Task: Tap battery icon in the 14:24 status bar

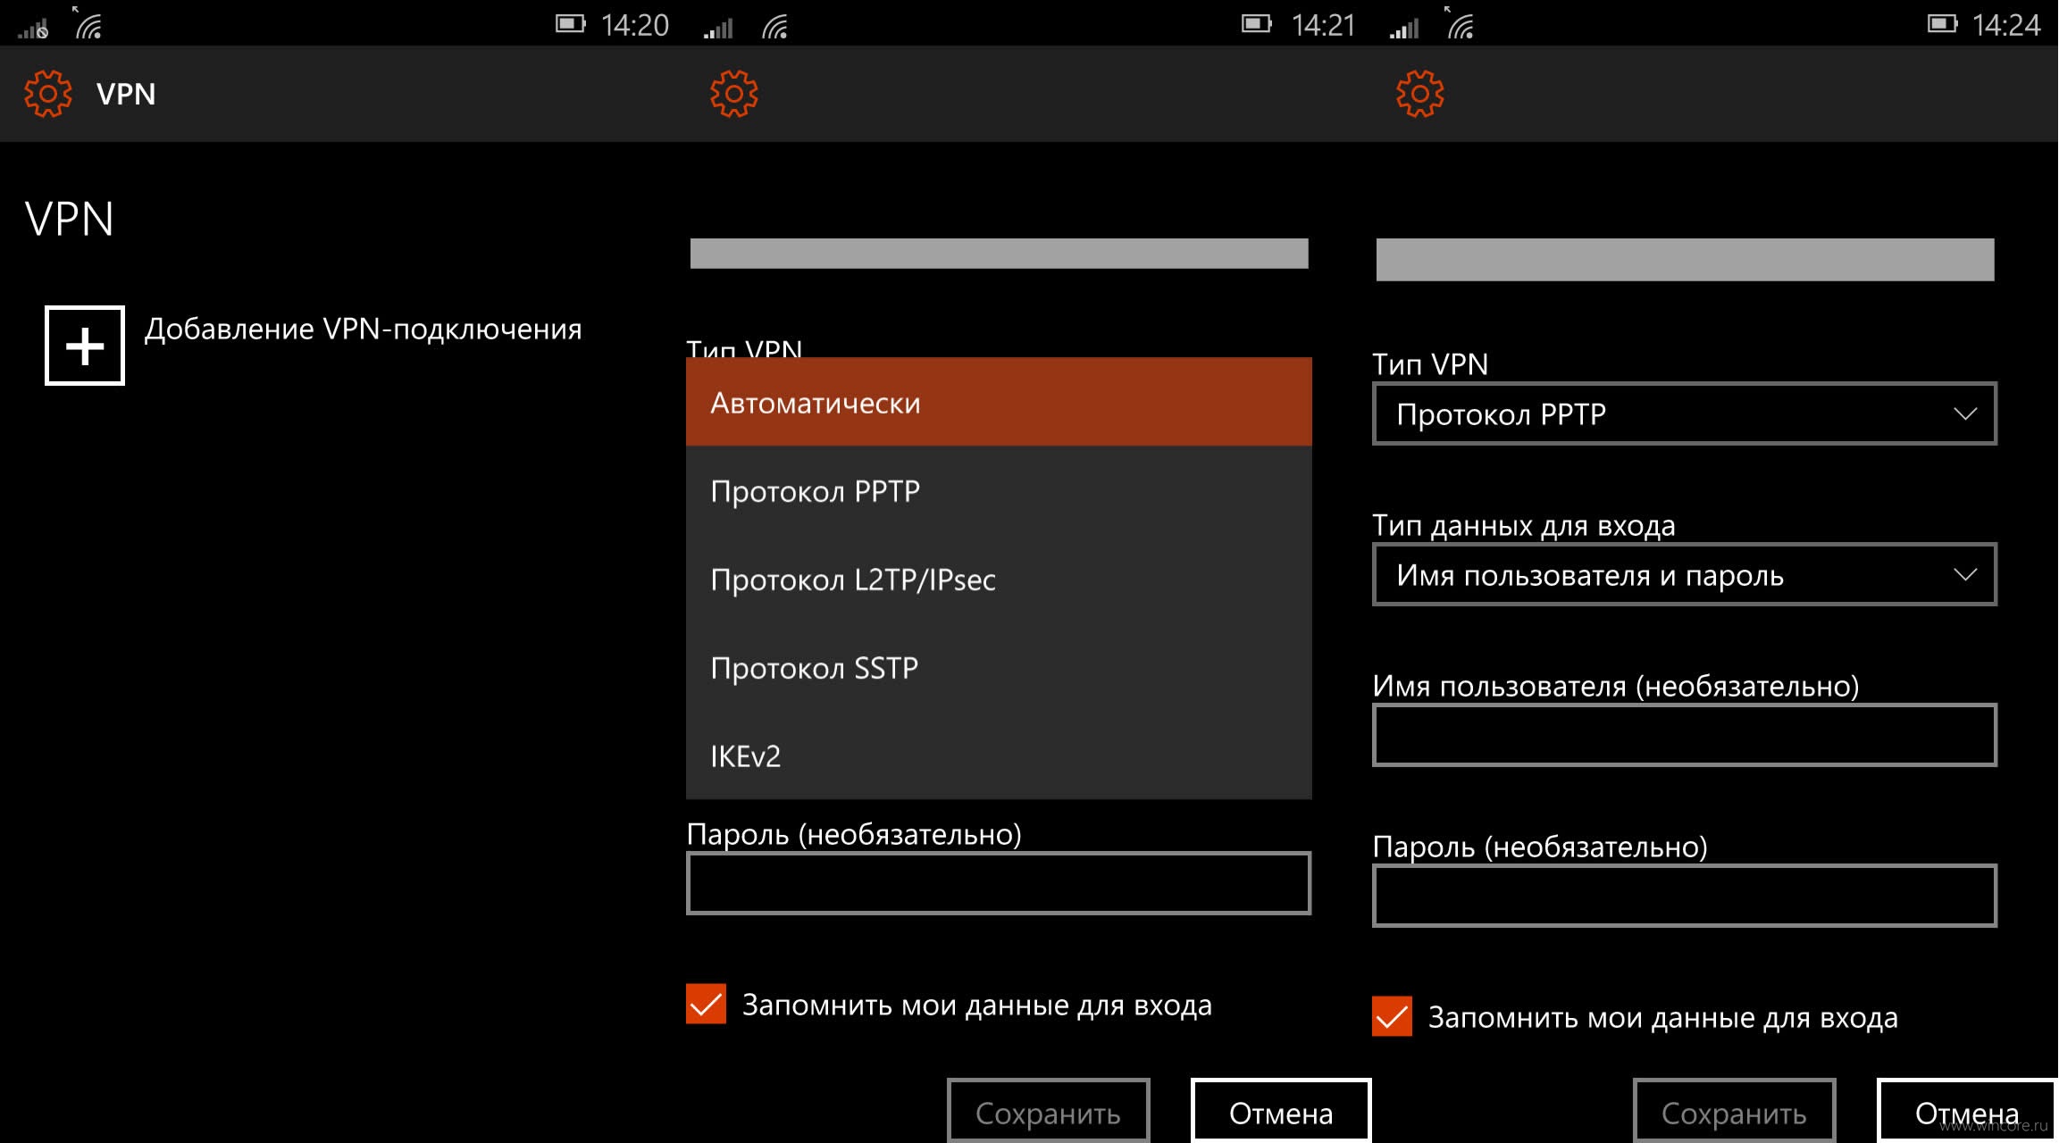Action: tap(1942, 24)
